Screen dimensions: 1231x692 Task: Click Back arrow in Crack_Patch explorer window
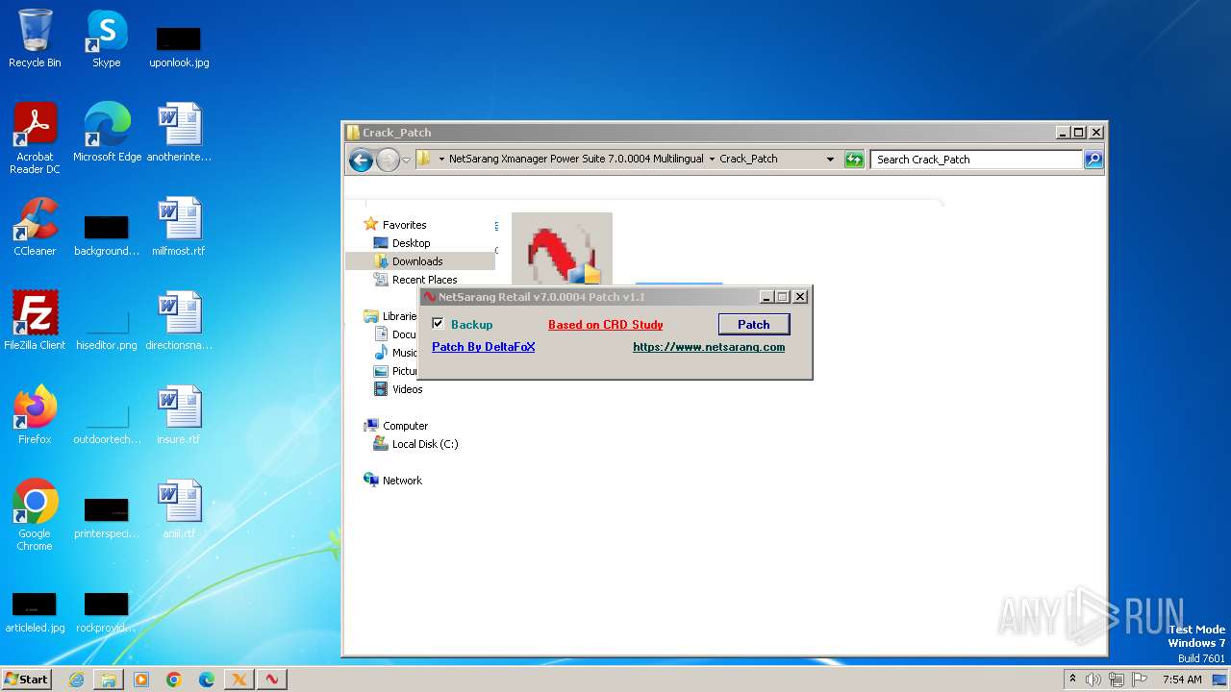click(x=361, y=160)
